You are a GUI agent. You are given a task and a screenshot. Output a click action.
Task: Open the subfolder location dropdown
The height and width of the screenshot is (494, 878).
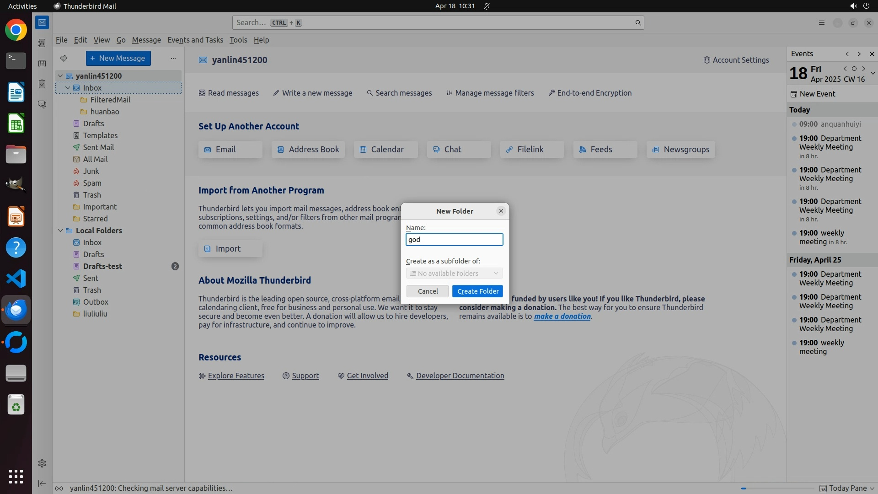tap(454, 273)
